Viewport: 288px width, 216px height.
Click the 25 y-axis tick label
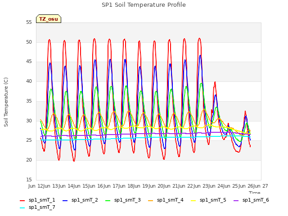29,140
